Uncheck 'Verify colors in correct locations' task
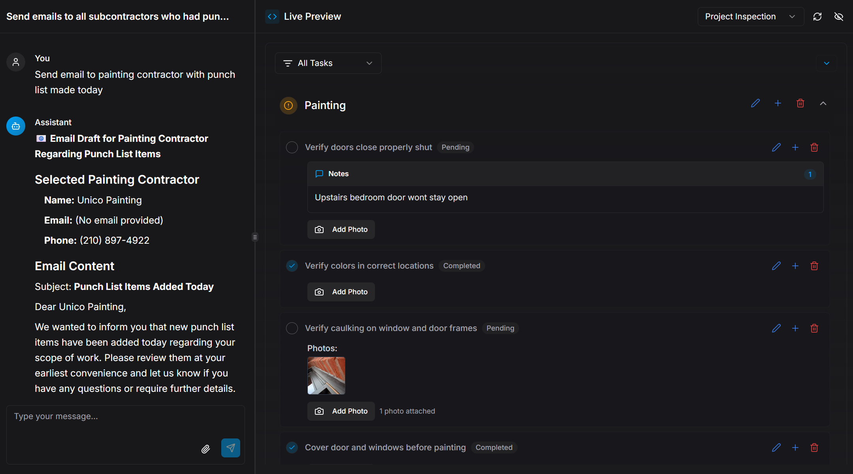This screenshot has height=474, width=853. point(292,266)
